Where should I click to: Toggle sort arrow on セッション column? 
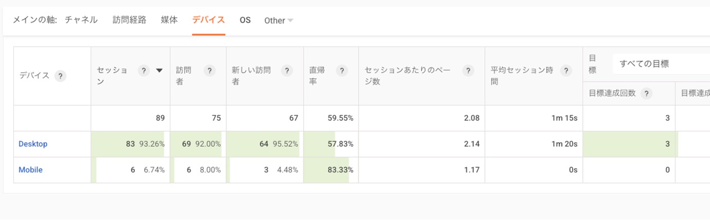(x=159, y=71)
